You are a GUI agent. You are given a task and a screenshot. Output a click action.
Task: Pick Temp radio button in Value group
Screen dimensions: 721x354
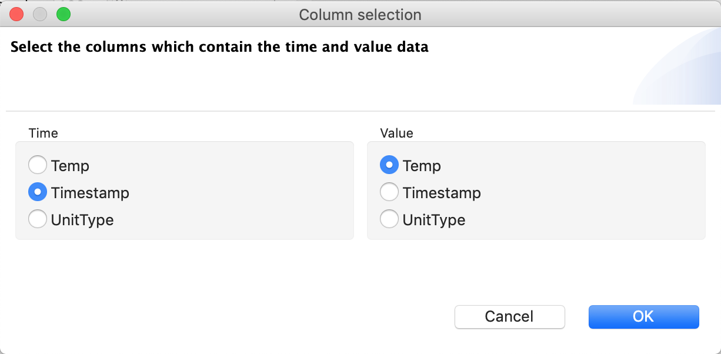pyautogui.click(x=389, y=166)
